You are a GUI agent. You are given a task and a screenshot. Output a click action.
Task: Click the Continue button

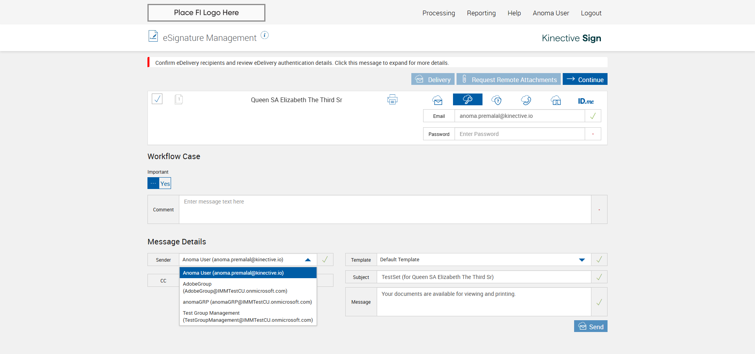(585, 79)
